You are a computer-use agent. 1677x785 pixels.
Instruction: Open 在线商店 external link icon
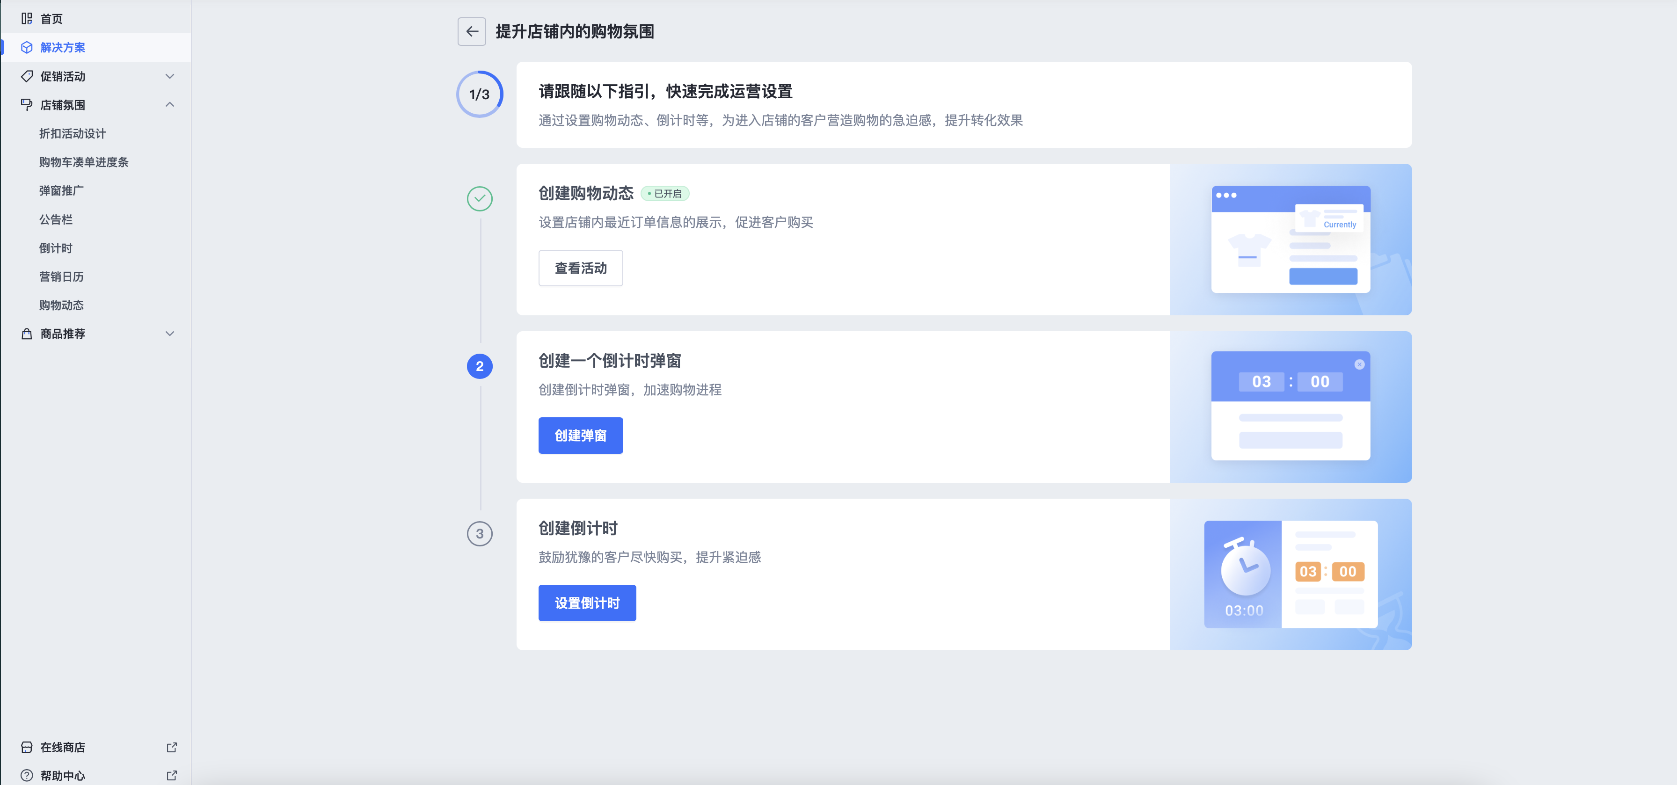pyautogui.click(x=171, y=747)
